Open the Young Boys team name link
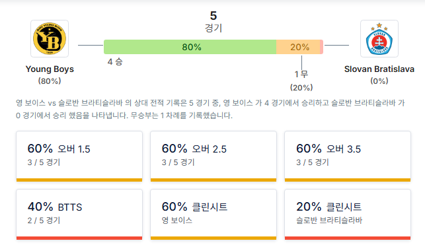 pyautogui.click(x=50, y=69)
